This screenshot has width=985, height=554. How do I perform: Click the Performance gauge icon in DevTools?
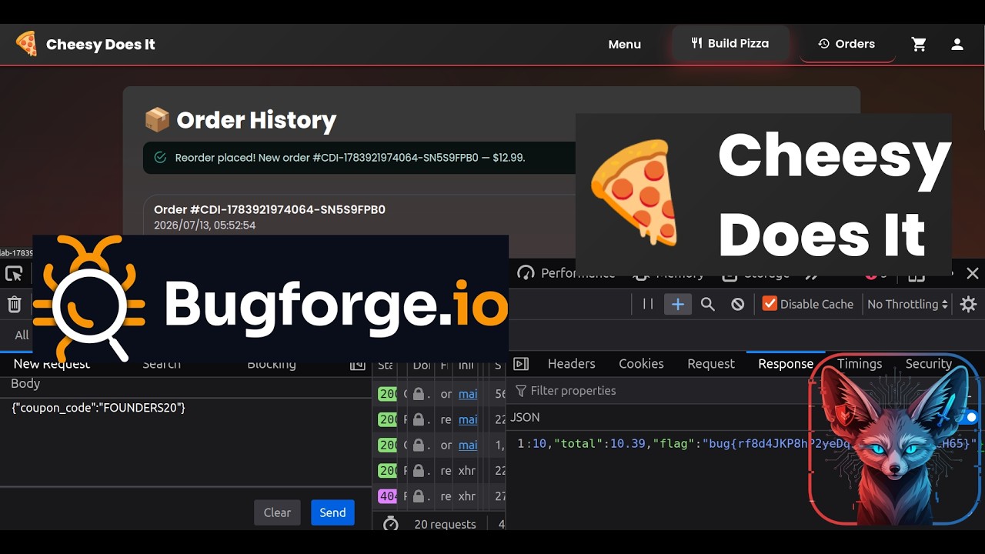point(526,273)
